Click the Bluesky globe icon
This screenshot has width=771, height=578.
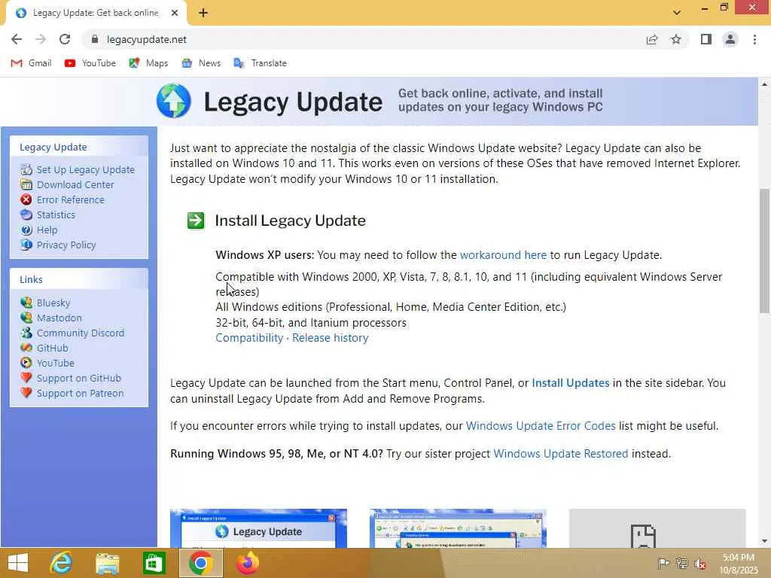(26, 303)
